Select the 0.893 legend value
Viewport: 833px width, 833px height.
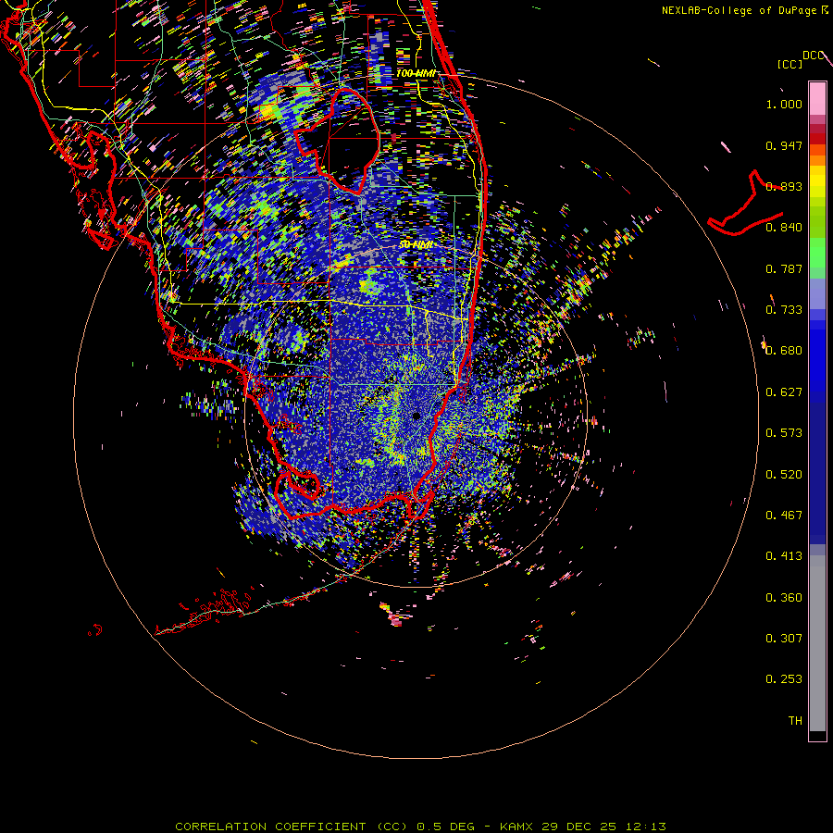click(784, 186)
